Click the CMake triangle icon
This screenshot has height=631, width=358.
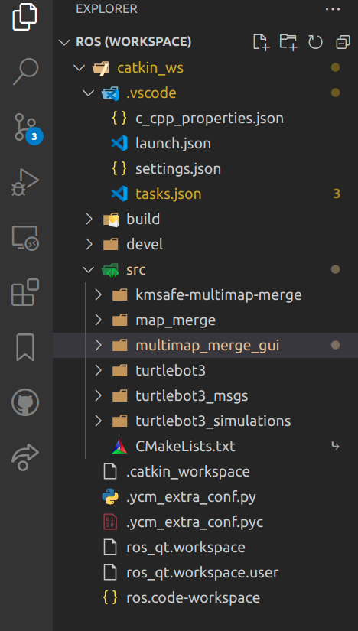pos(119,446)
